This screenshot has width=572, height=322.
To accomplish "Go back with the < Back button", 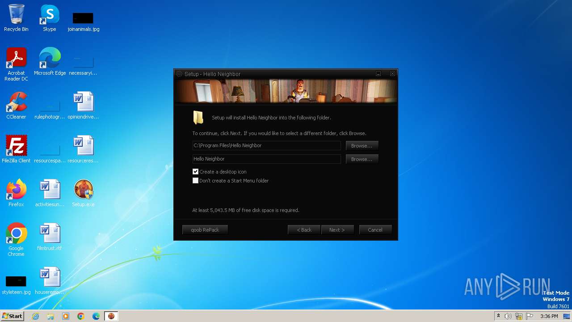I will (304, 230).
